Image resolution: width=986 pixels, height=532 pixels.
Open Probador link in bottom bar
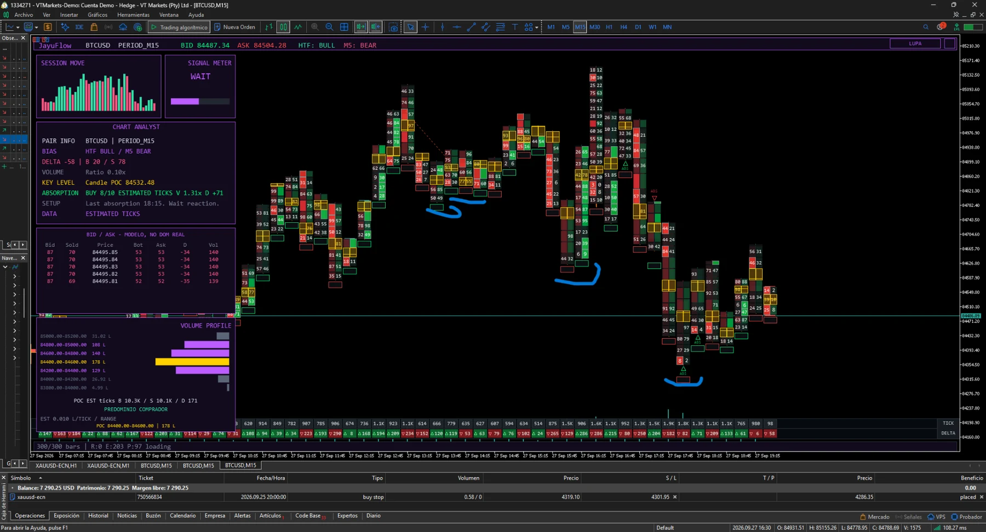[967, 517]
